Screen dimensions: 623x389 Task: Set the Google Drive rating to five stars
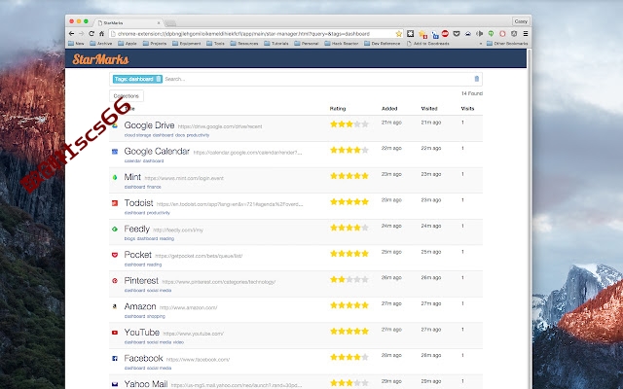365,124
